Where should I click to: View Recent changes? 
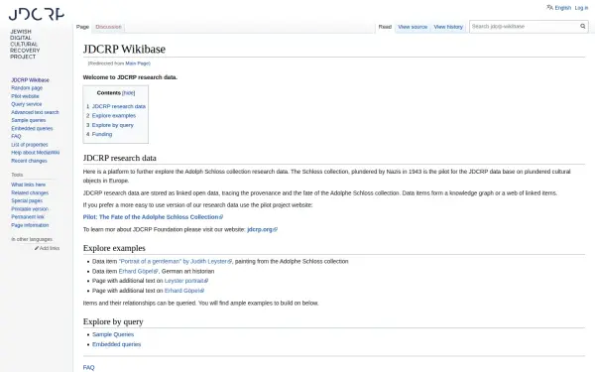29,161
